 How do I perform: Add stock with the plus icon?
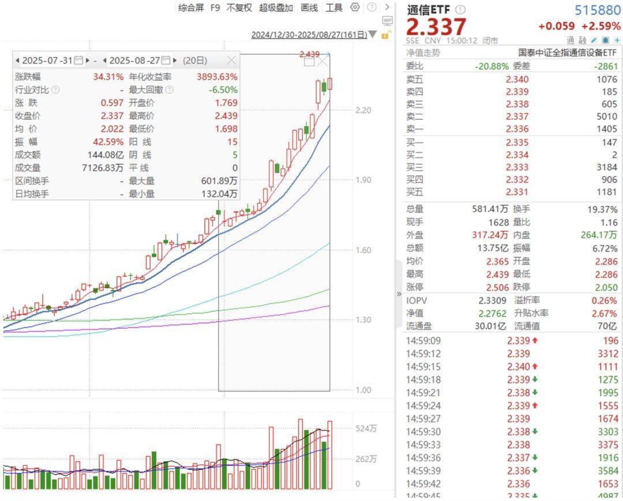(x=617, y=40)
